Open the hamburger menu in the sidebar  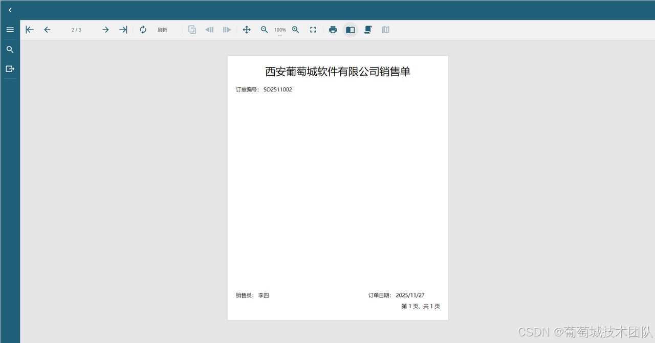(x=10, y=29)
